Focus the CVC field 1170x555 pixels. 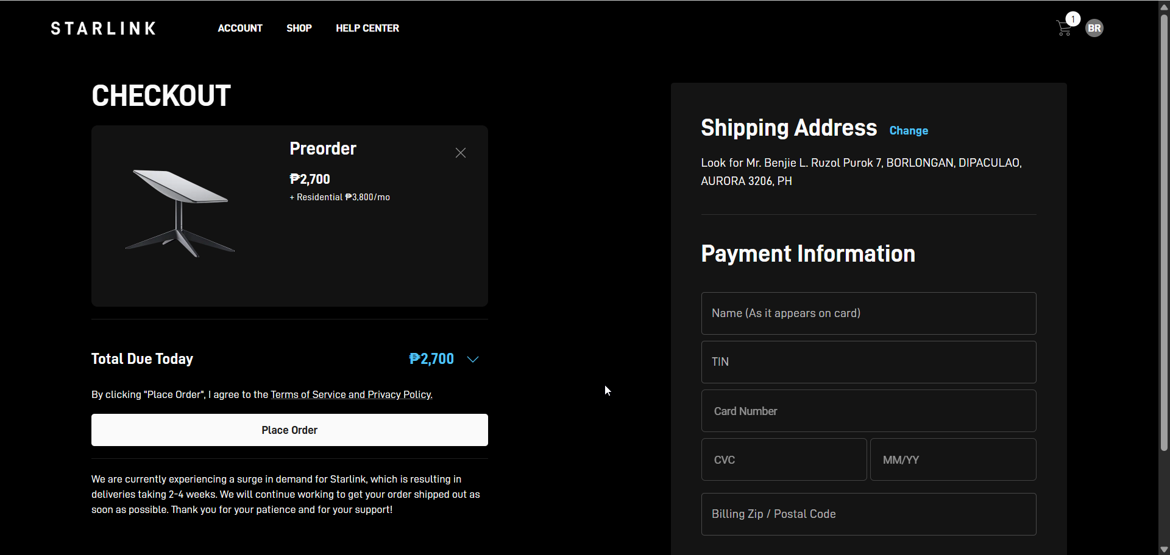click(784, 459)
